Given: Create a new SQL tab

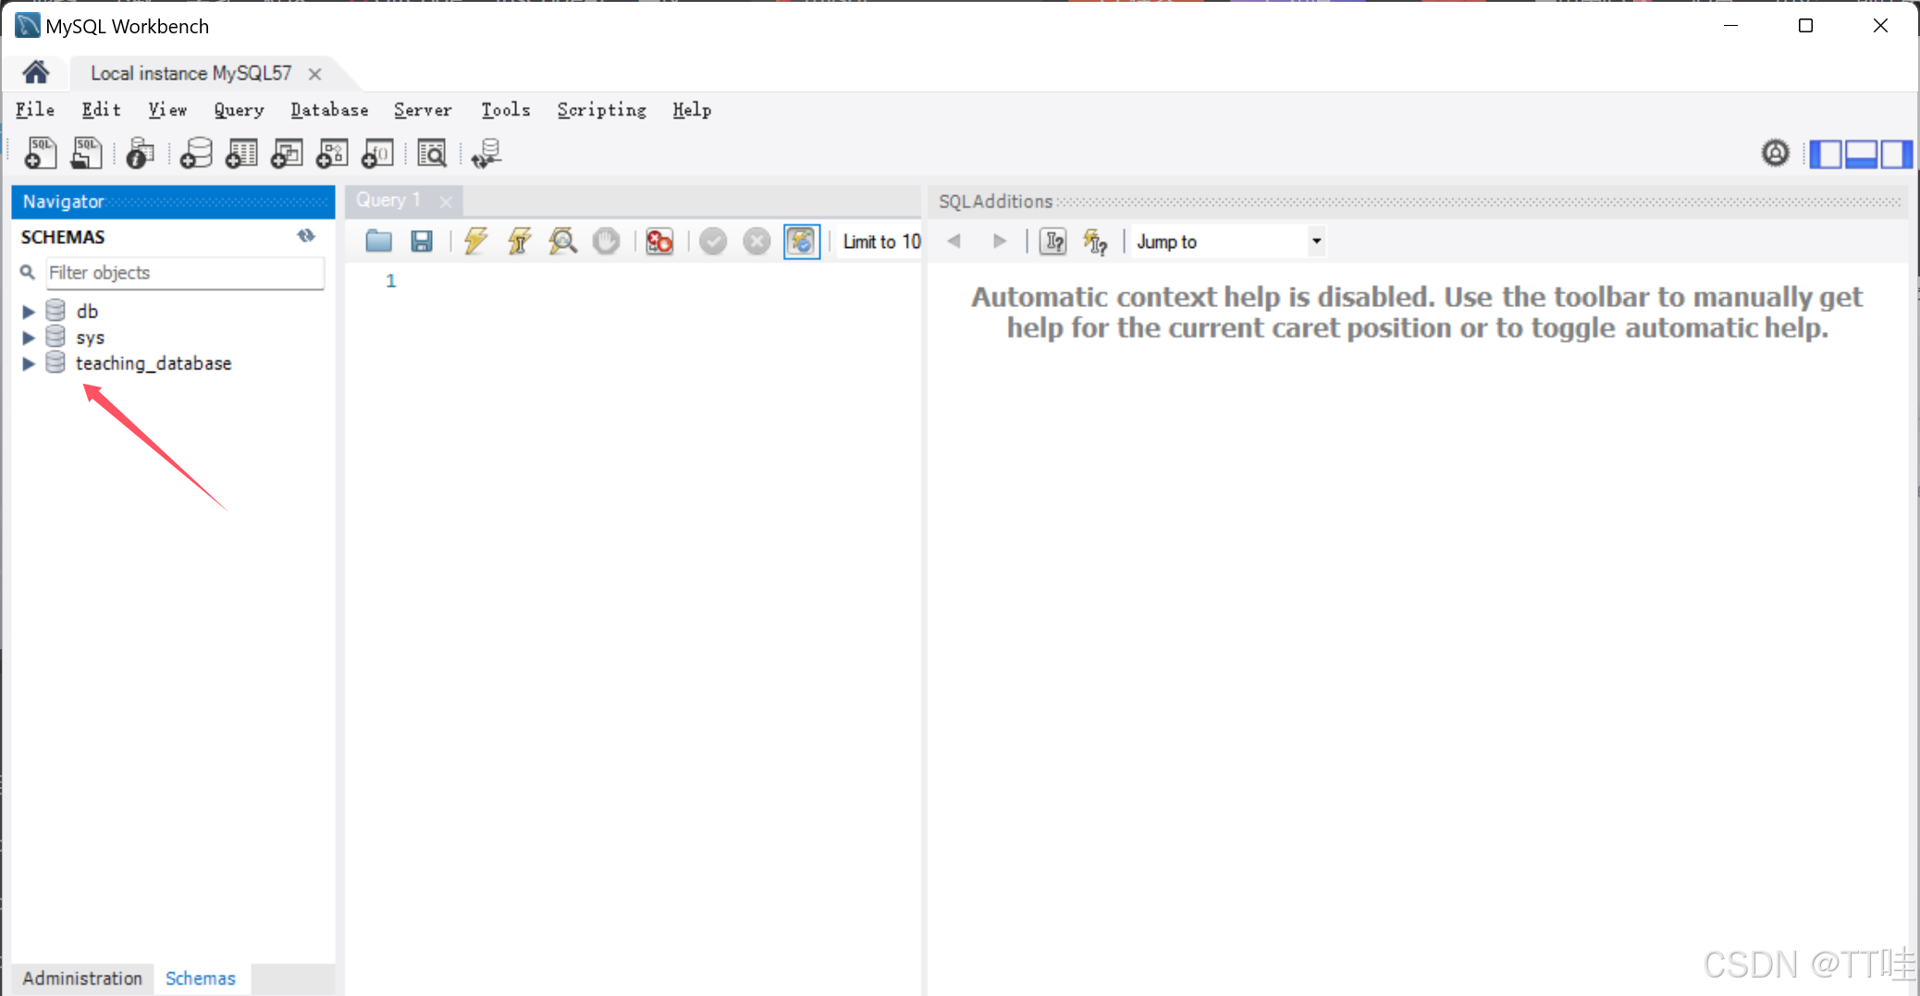Looking at the screenshot, I should (40, 153).
